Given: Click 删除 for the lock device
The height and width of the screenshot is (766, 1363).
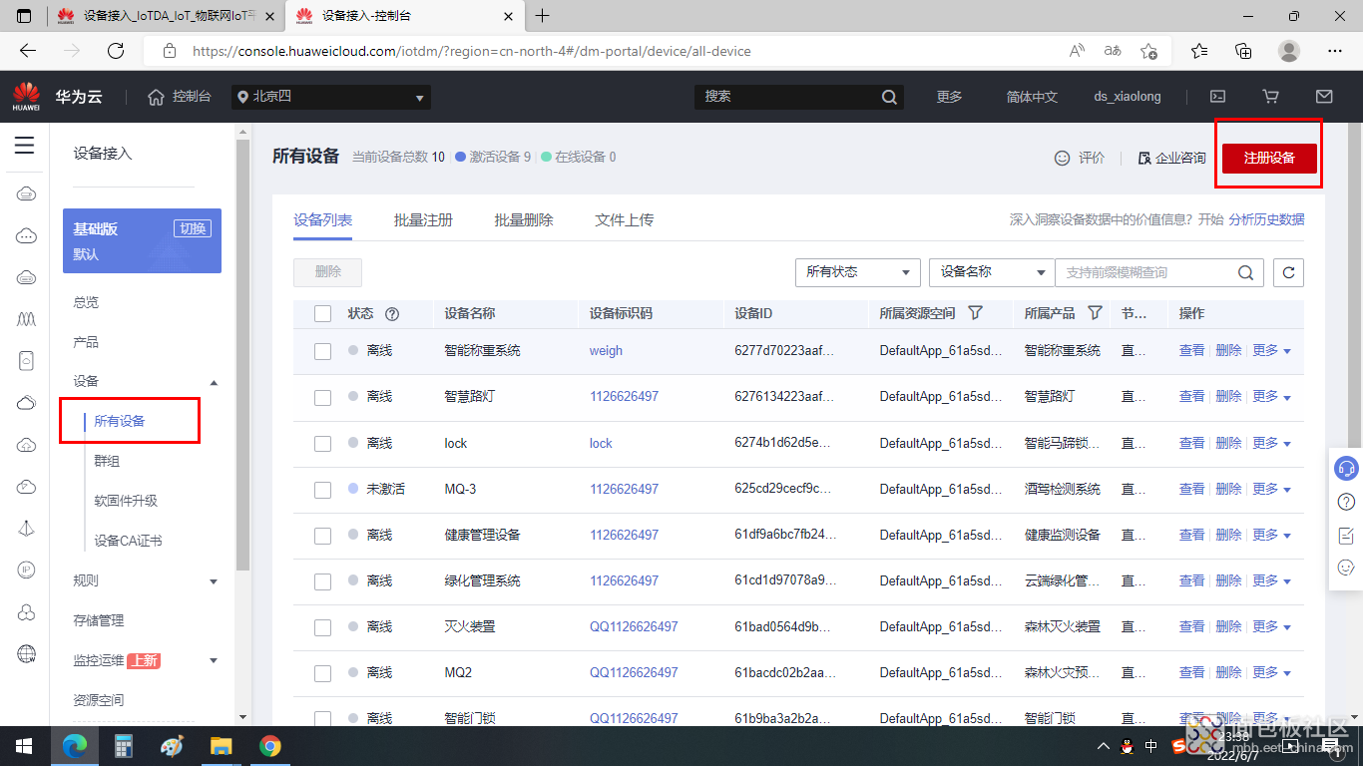Looking at the screenshot, I should pyautogui.click(x=1228, y=443).
